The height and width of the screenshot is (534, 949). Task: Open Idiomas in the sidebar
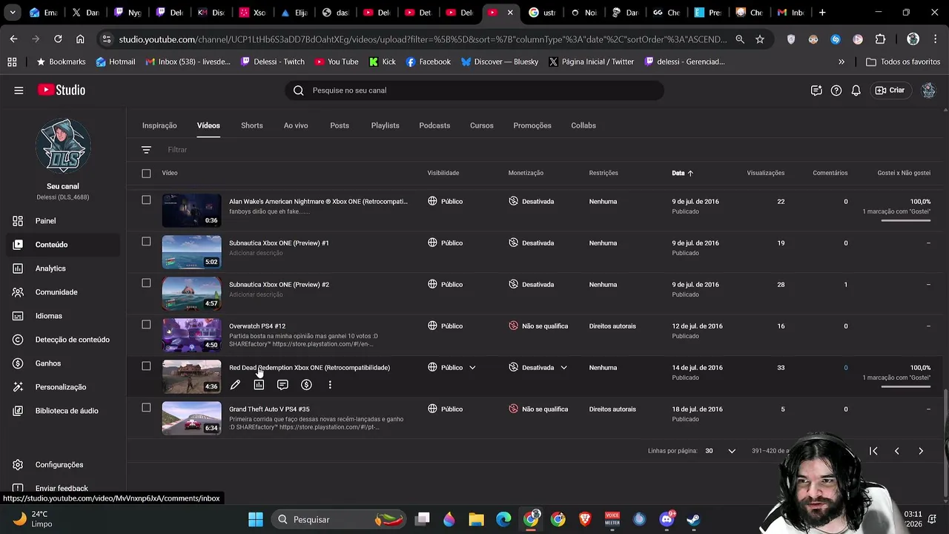click(63, 316)
